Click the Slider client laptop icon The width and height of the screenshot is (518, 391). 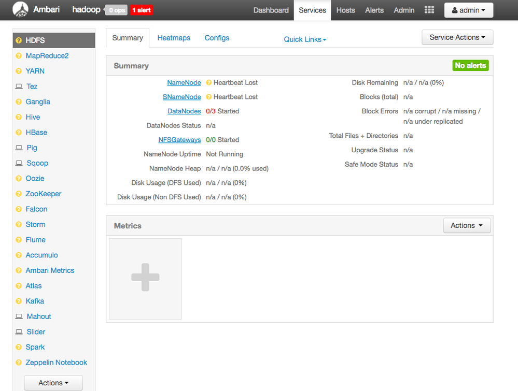(x=19, y=331)
